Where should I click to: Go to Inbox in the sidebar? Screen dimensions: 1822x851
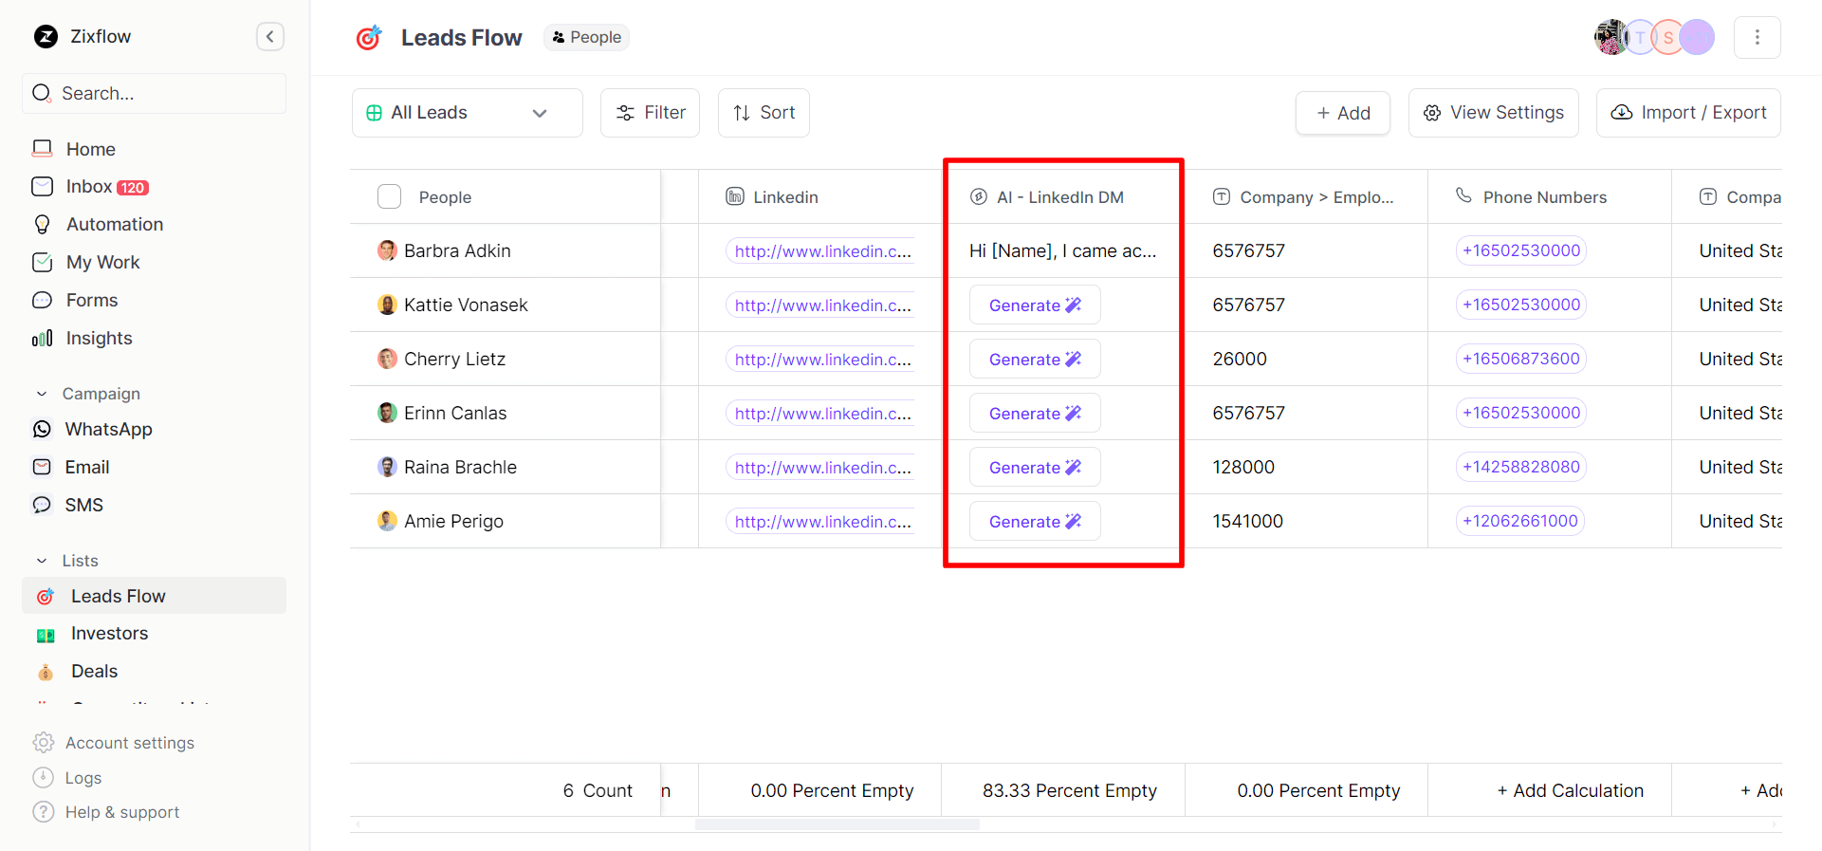tap(89, 187)
